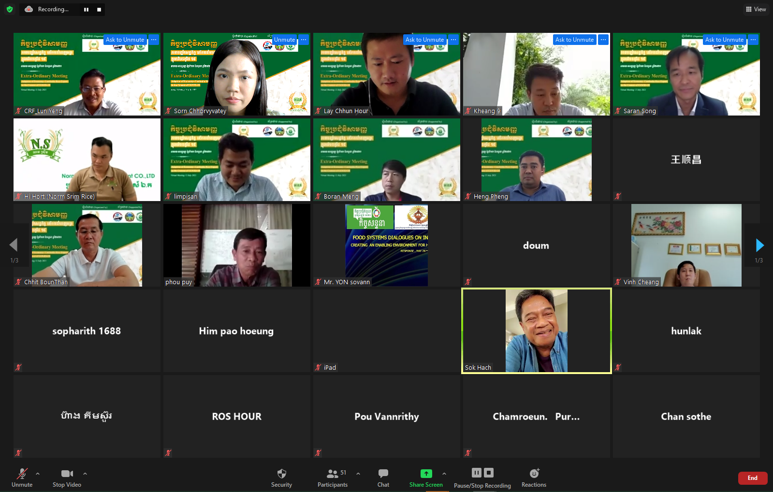Click the green encryption shield icon
The width and height of the screenshot is (773, 492).
pyautogui.click(x=10, y=9)
